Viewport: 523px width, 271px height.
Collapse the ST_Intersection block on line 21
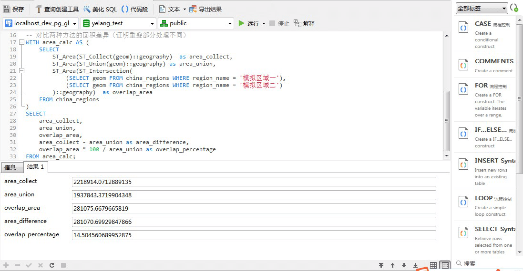(x=21, y=70)
